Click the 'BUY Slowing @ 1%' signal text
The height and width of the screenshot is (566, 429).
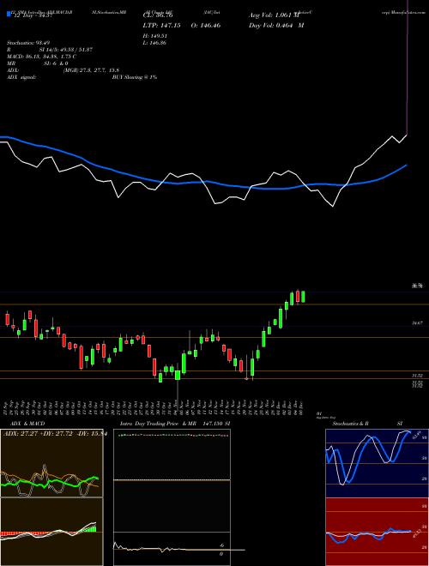(135, 77)
